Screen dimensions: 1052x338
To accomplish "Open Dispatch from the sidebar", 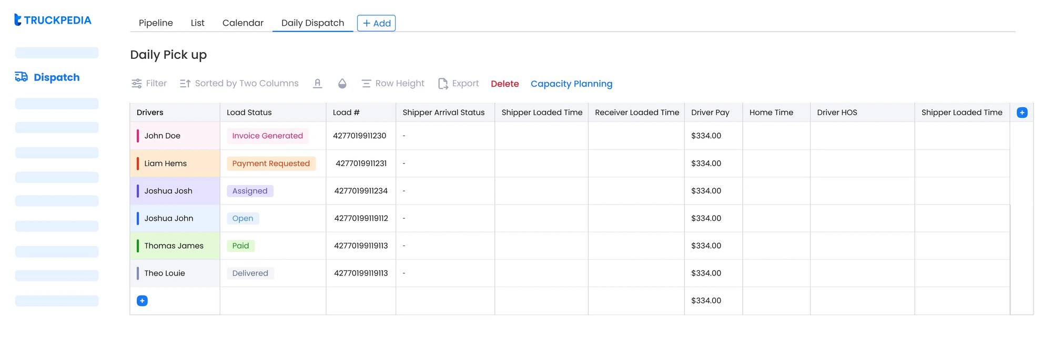I will 48,77.
